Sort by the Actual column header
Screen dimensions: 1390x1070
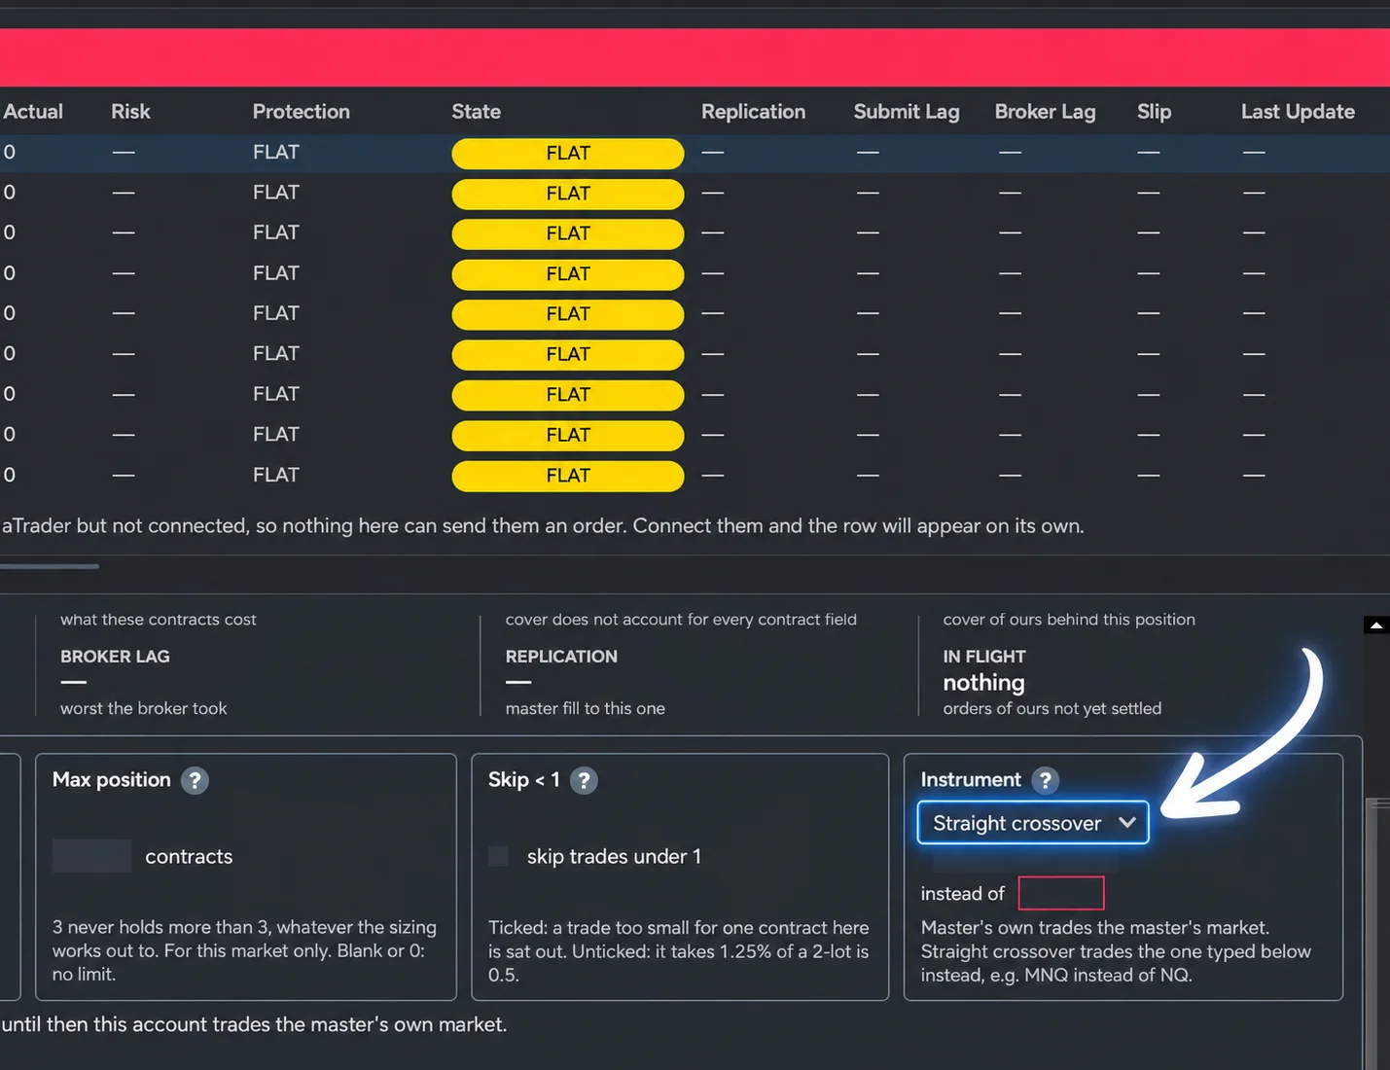[33, 112]
